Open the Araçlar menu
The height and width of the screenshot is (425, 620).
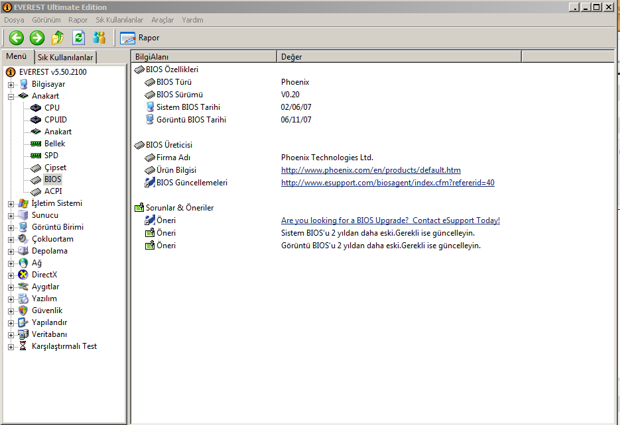162,20
